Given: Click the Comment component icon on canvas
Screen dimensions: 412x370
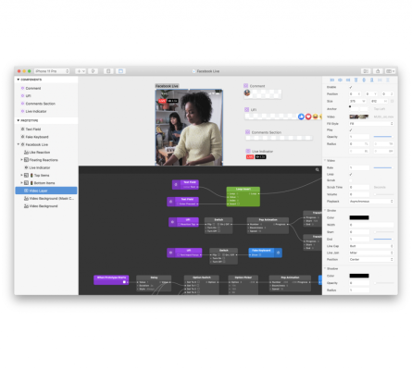Looking at the screenshot, I should (x=245, y=86).
